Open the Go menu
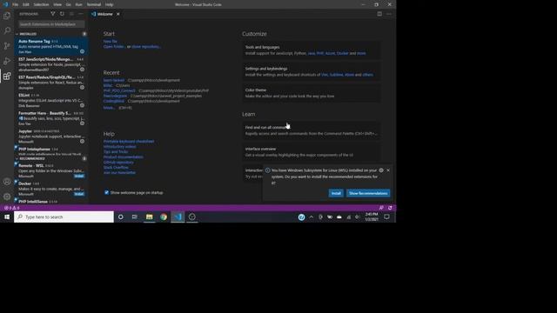 coord(69,4)
